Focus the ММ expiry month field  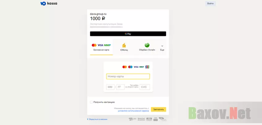[x=110, y=87]
